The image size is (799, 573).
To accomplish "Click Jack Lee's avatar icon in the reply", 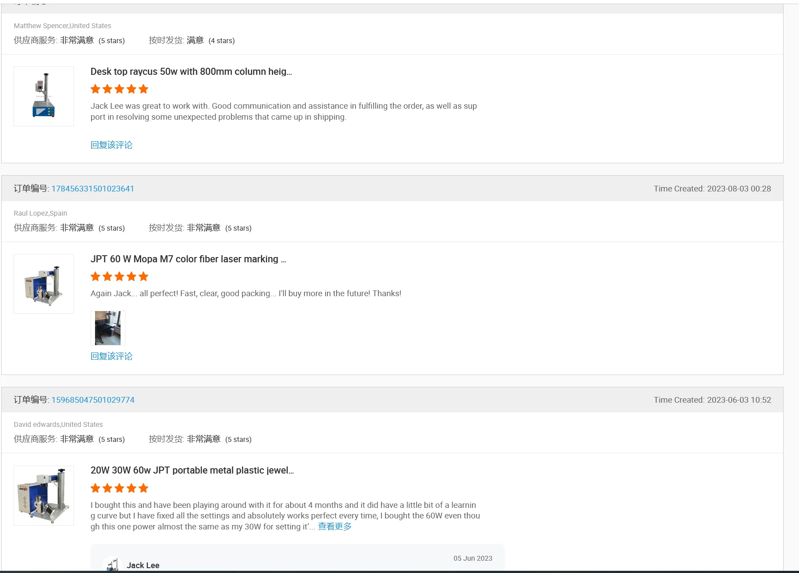I will click(x=112, y=565).
